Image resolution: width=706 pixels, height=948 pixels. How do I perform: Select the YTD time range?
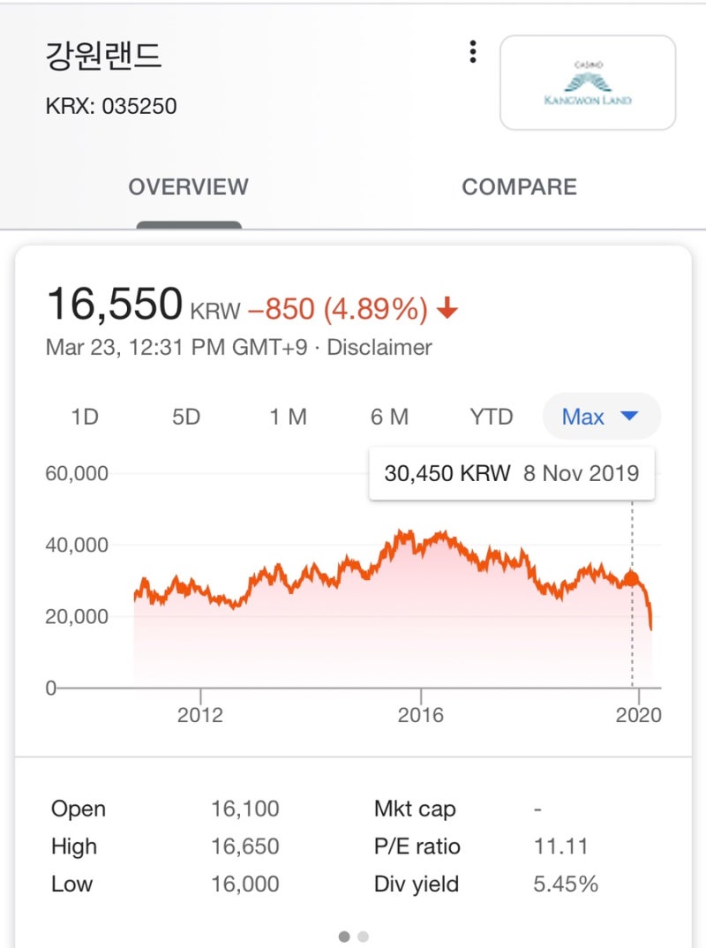tap(491, 417)
